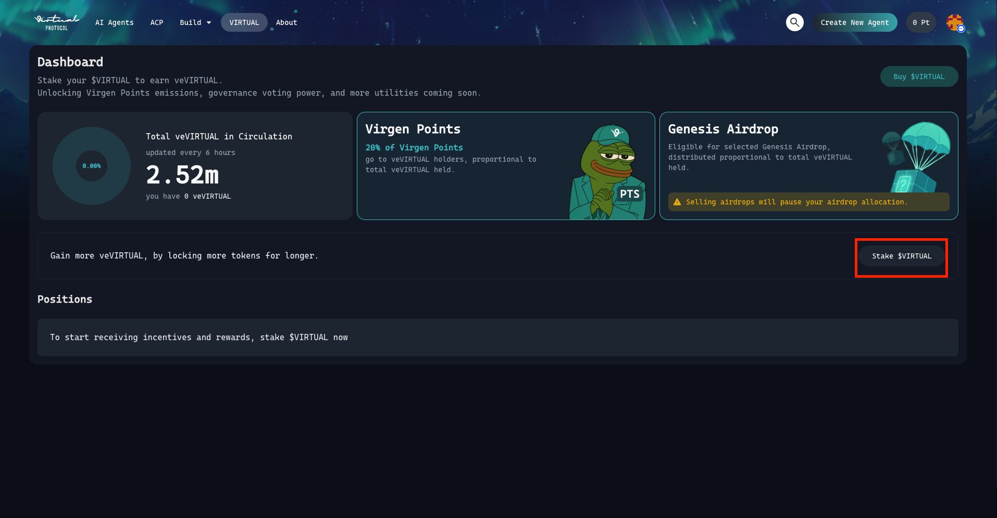Click 'updated every 6 hours' text
Image resolution: width=997 pixels, height=518 pixels.
(x=191, y=152)
